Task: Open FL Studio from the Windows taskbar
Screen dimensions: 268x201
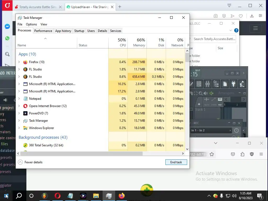Action: tap(44, 196)
